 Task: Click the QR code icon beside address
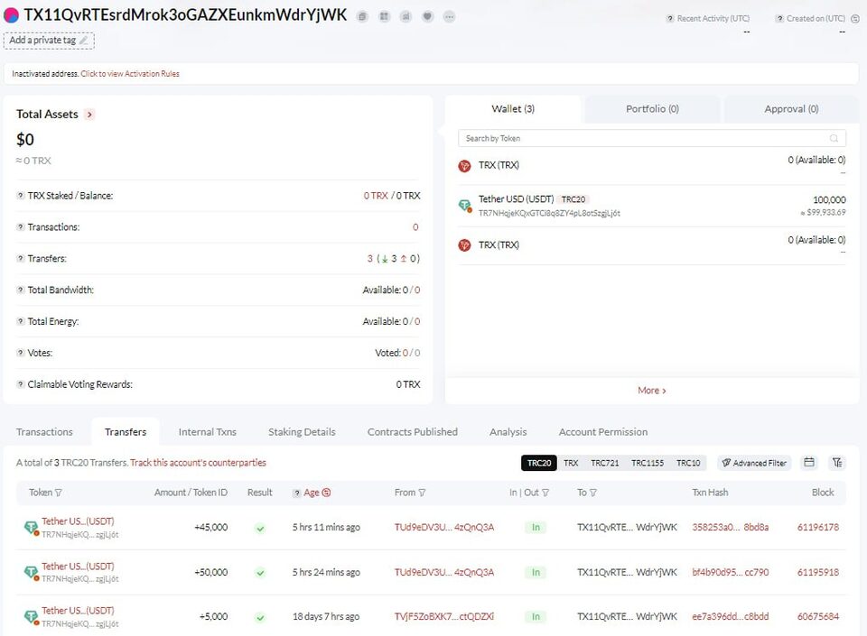tap(384, 16)
